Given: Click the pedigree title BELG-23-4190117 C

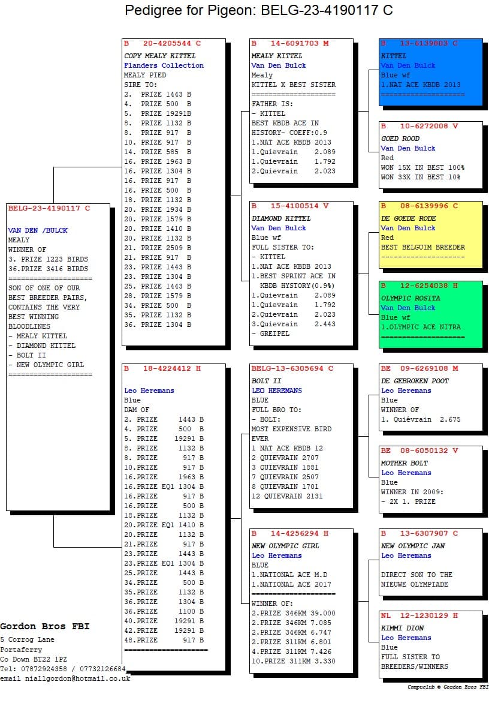Looking at the screenshot, I should coord(259,10).
